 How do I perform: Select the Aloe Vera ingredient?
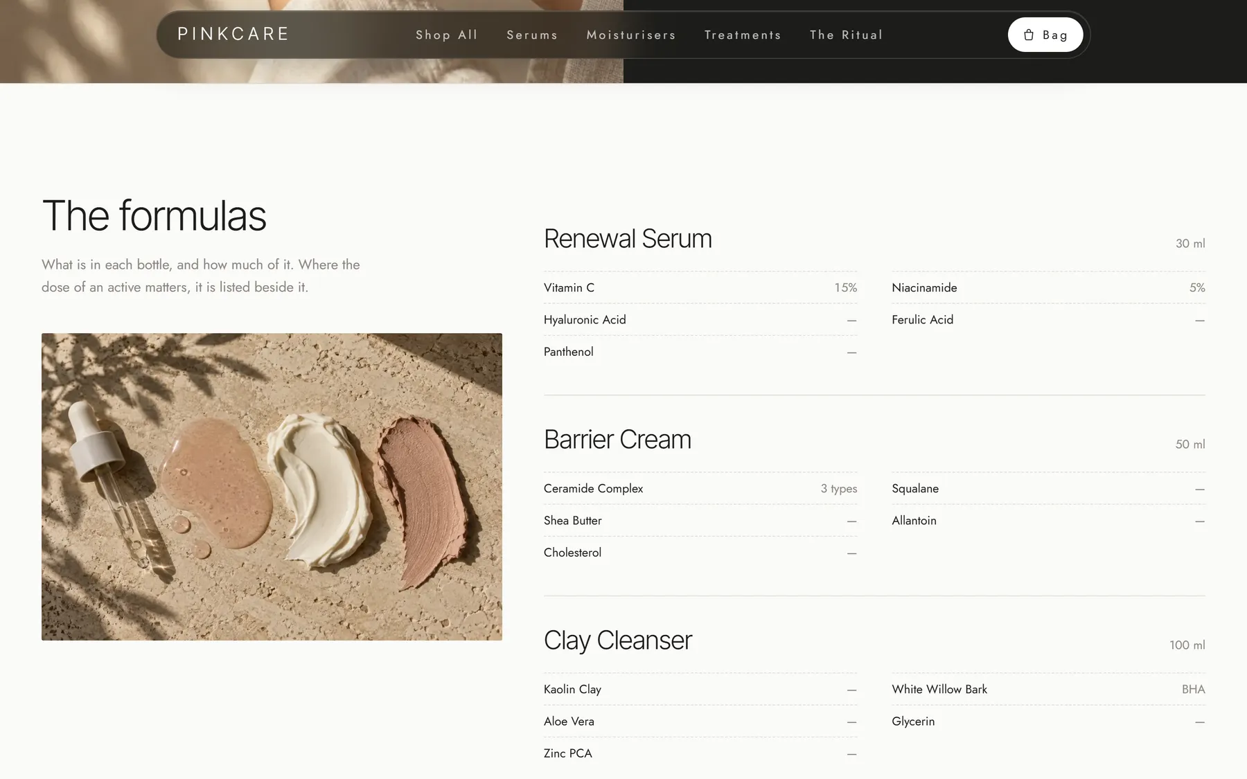(569, 721)
